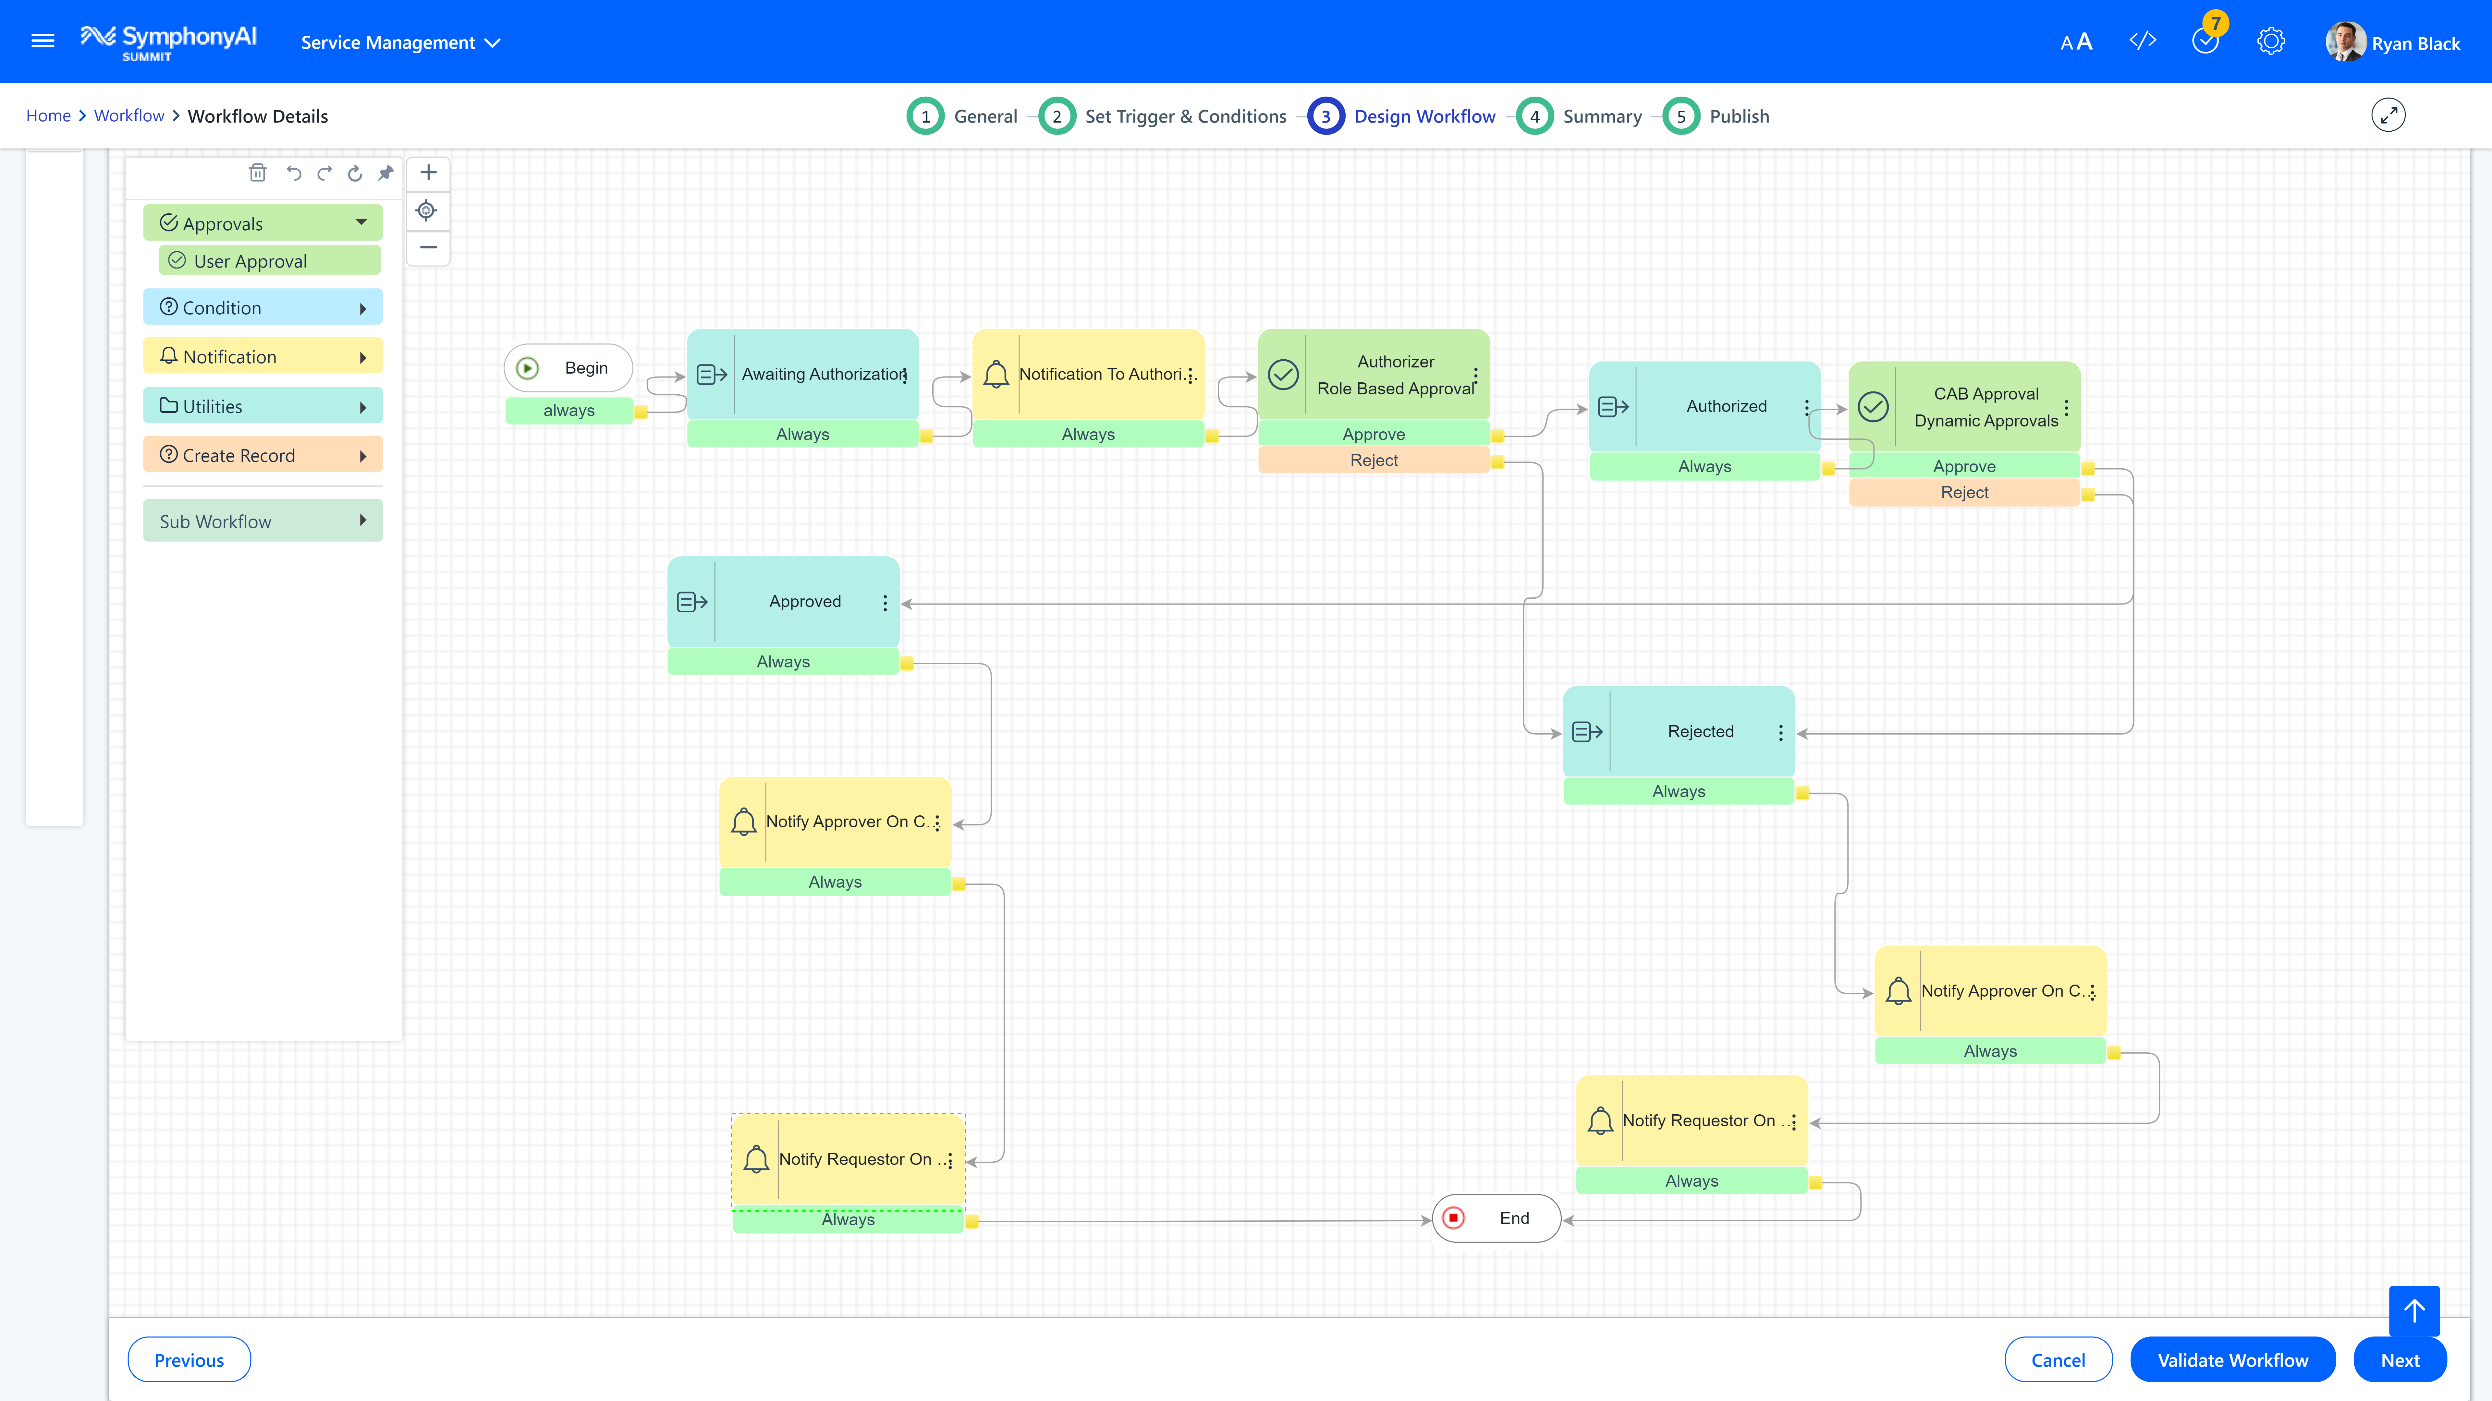
Task: Click the refresh icon in palette toolbar
Action: [355, 173]
